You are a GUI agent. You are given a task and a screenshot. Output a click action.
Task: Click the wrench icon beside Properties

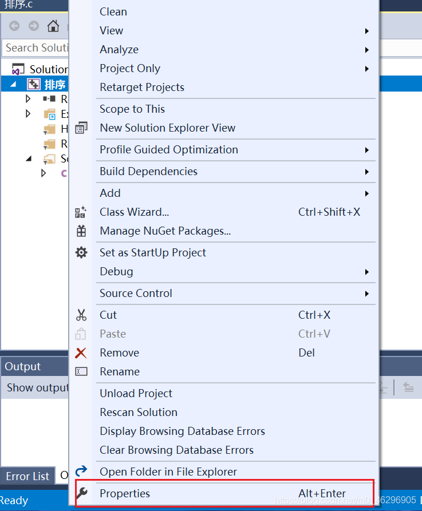click(x=82, y=493)
